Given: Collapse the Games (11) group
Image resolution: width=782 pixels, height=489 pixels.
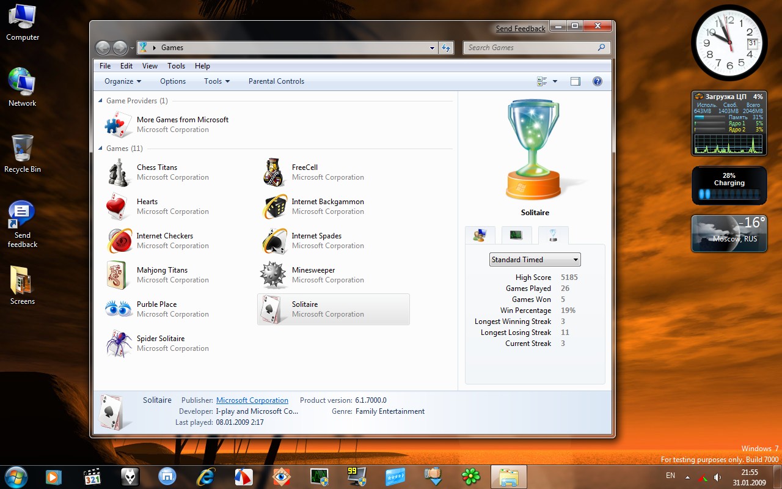Looking at the screenshot, I should (x=101, y=149).
